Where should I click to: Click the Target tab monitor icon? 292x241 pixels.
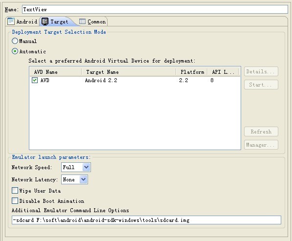pos(45,22)
